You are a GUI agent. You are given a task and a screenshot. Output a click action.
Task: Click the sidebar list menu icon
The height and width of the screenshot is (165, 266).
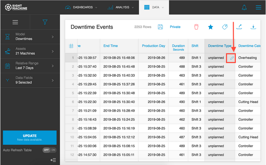(x=15, y=22)
